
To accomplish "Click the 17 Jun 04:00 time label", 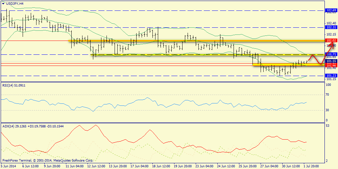I will (139, 166).
